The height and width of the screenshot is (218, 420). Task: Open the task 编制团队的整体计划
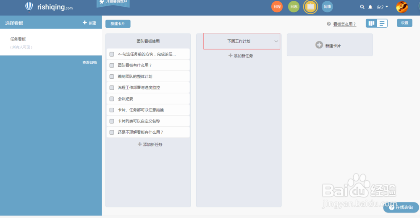pos(135,76)
